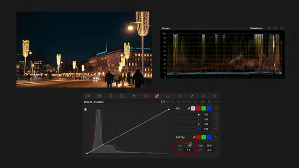Toggle the curve histogram display arrow
Viewport: 299px width, 168px height.
85,109
